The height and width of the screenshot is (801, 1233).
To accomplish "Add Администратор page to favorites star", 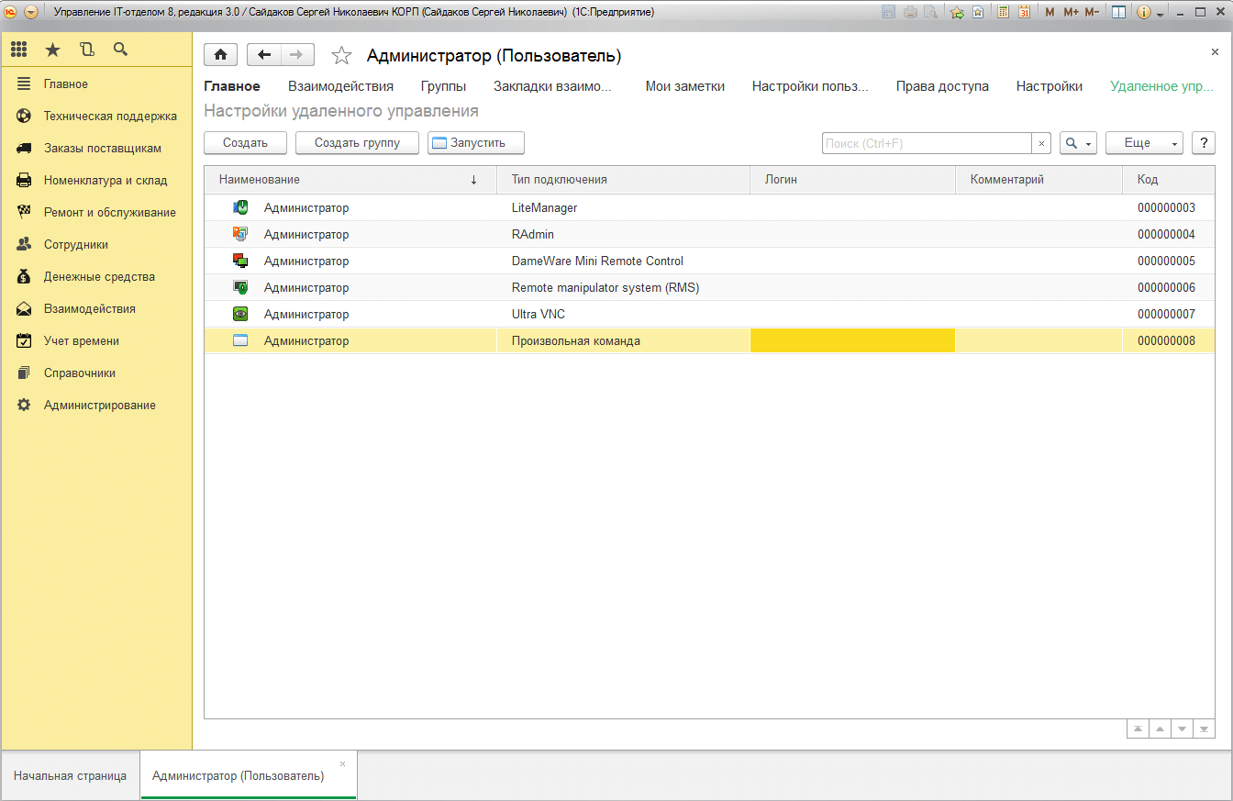I will pos(341,56).
